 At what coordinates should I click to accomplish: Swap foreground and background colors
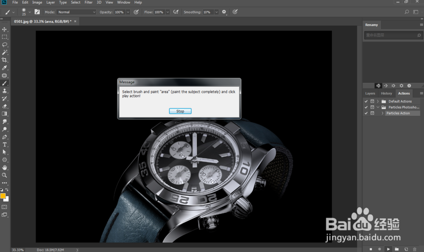[7, 190]
